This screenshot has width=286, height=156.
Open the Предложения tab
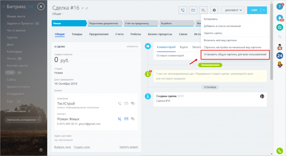pos(99,34)
